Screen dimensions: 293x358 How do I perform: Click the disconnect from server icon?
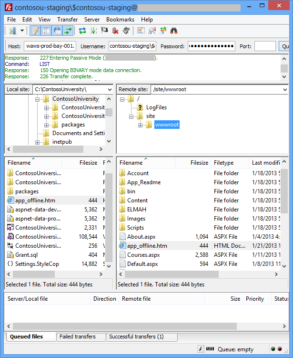[115, 31]
